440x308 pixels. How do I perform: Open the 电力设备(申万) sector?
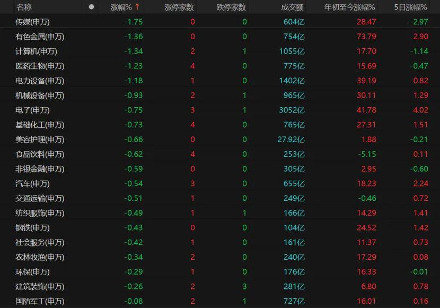(40, 81)
